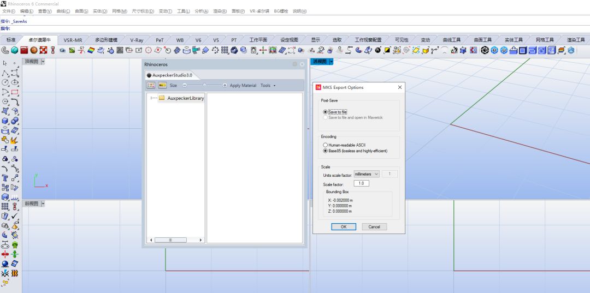590x293 pixels.
Task: Click the rainbow gradient surface icon
Action: tap(91, 50)
